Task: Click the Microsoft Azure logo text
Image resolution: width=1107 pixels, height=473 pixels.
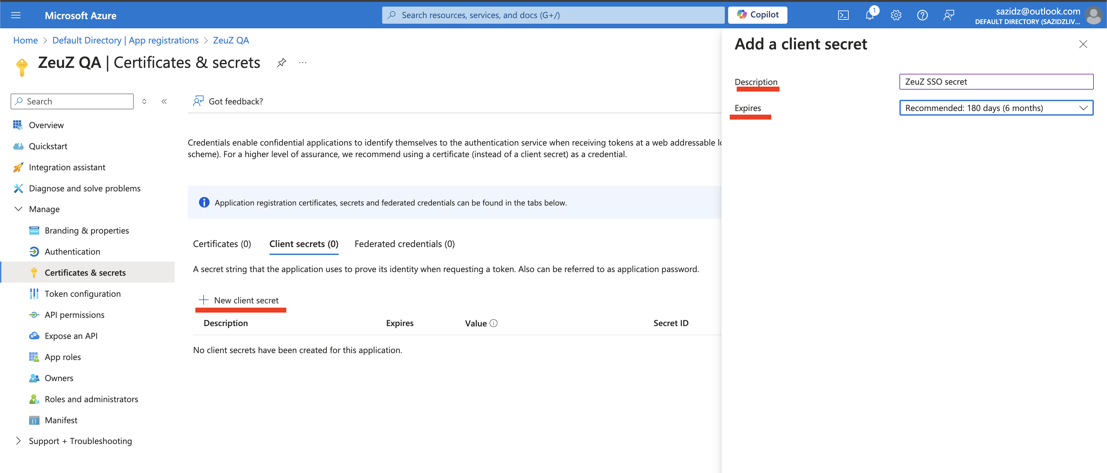Action: click(x=80, y=15)
